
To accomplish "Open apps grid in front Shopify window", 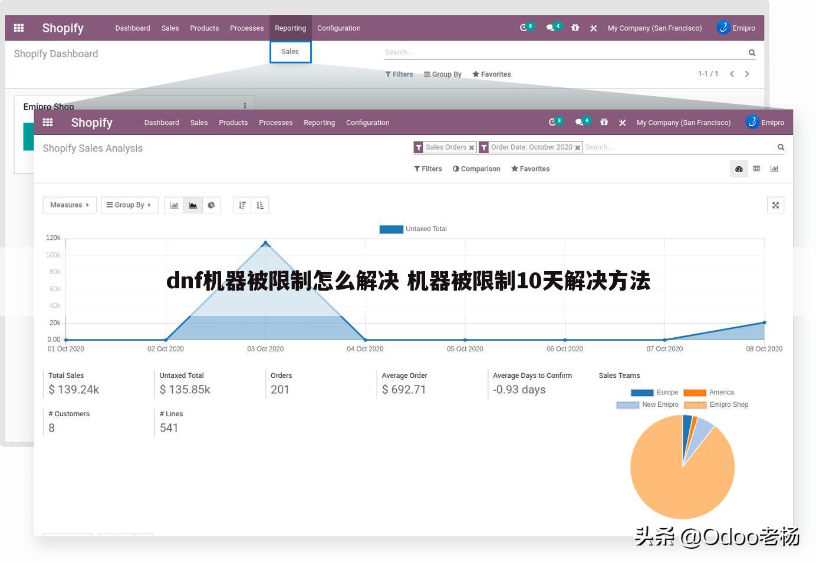I will (x=48, y=122).
